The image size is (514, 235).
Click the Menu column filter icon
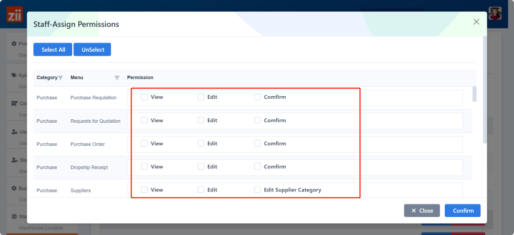[117, 78]
